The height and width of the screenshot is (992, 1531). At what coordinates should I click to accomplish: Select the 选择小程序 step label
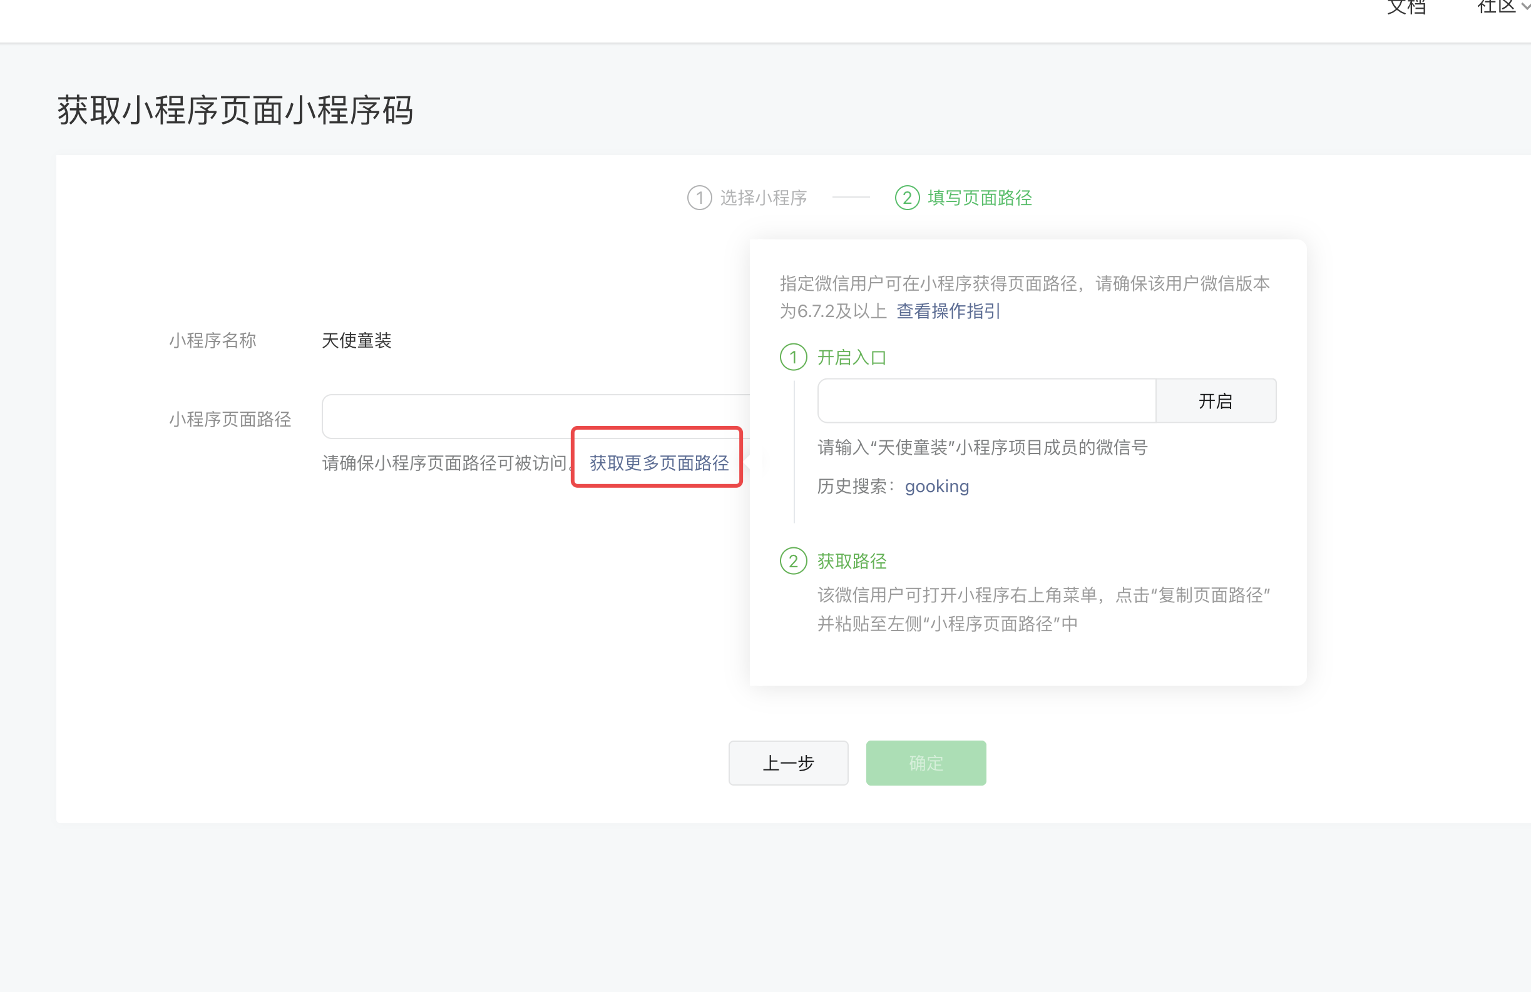[763, 198]
